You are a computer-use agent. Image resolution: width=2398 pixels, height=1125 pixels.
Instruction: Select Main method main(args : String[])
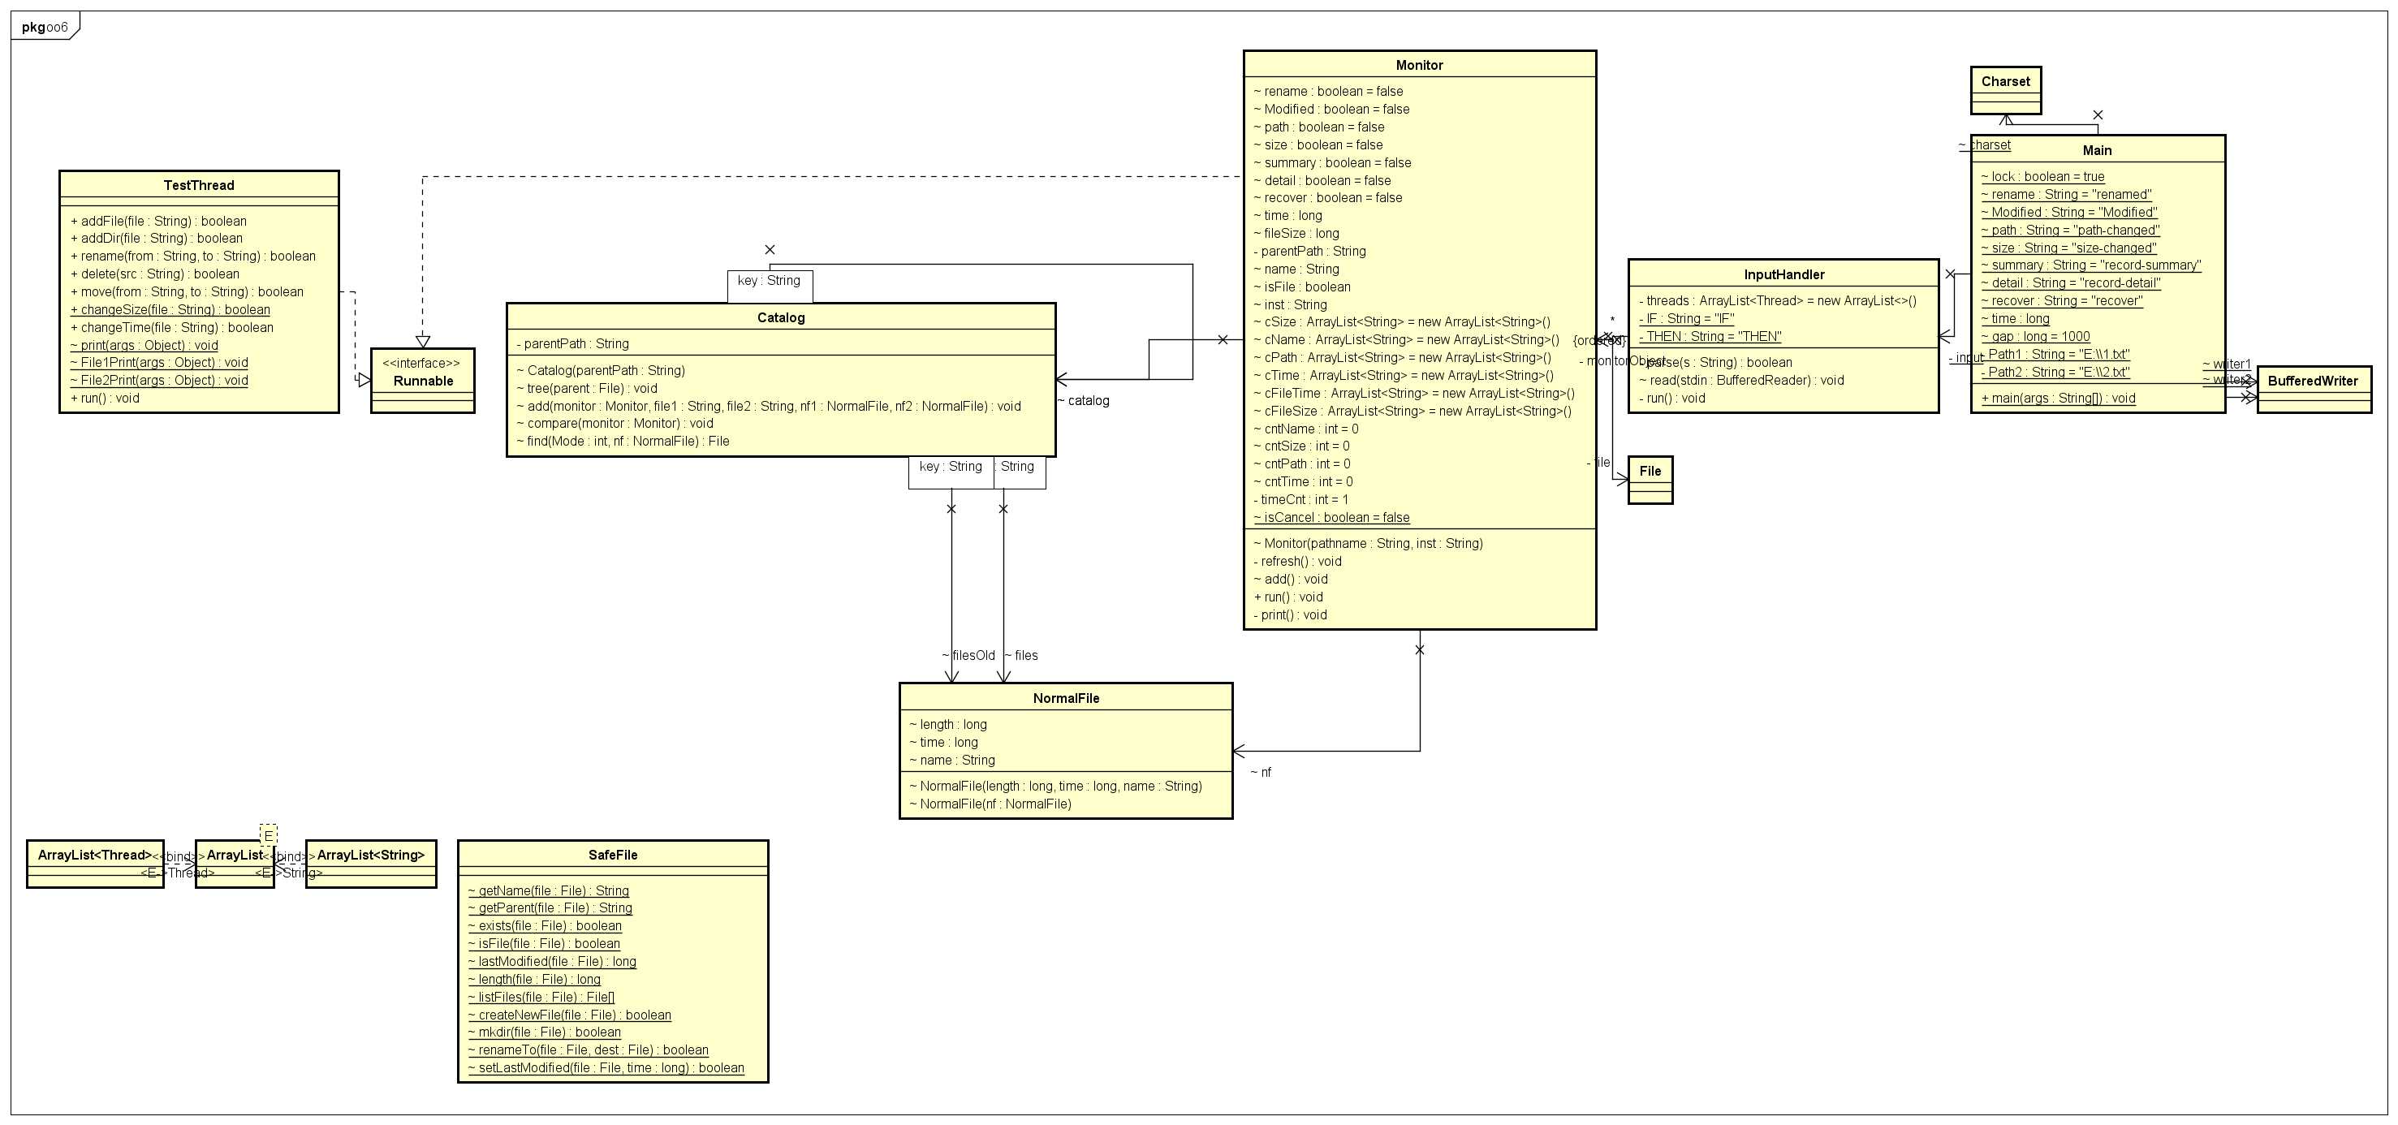pos(2058,399)
